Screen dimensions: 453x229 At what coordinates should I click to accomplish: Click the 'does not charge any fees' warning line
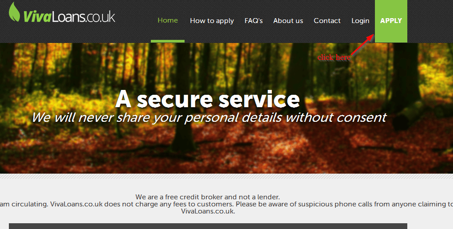pyautogui.click(x=226, y=204)
